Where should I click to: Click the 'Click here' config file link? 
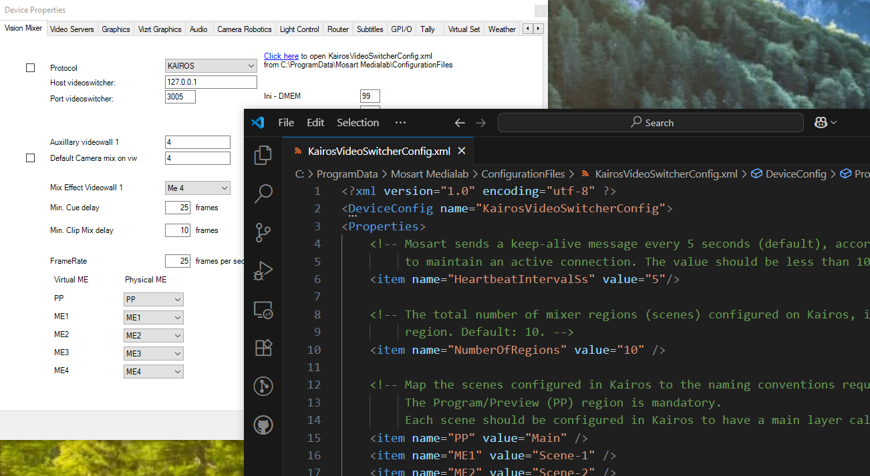point(281,56)
